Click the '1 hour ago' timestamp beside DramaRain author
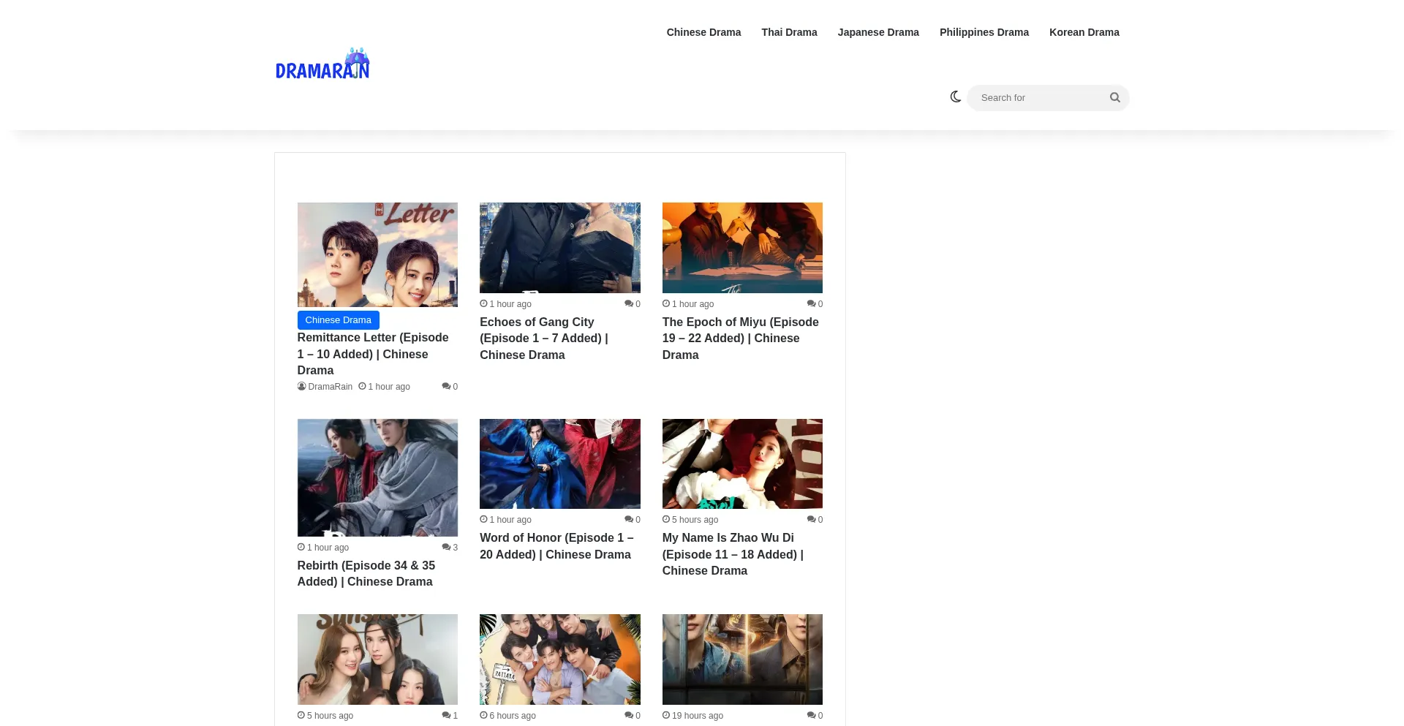The width and height of the screenshot is (1404, 726). tap(385, 387)
